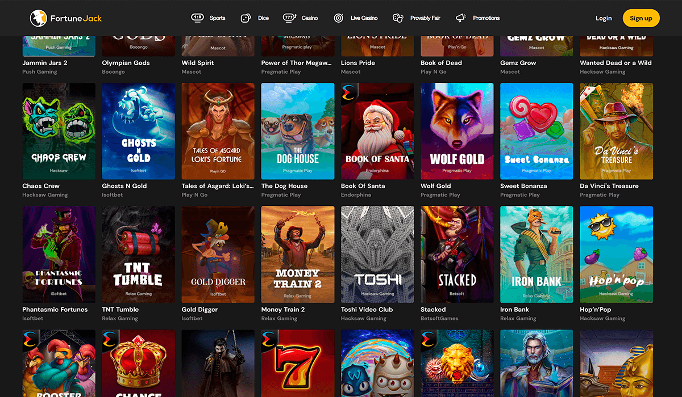Open the Toshi Video Club thumbnail
The image size is (682, 397).
coord(377,255)
